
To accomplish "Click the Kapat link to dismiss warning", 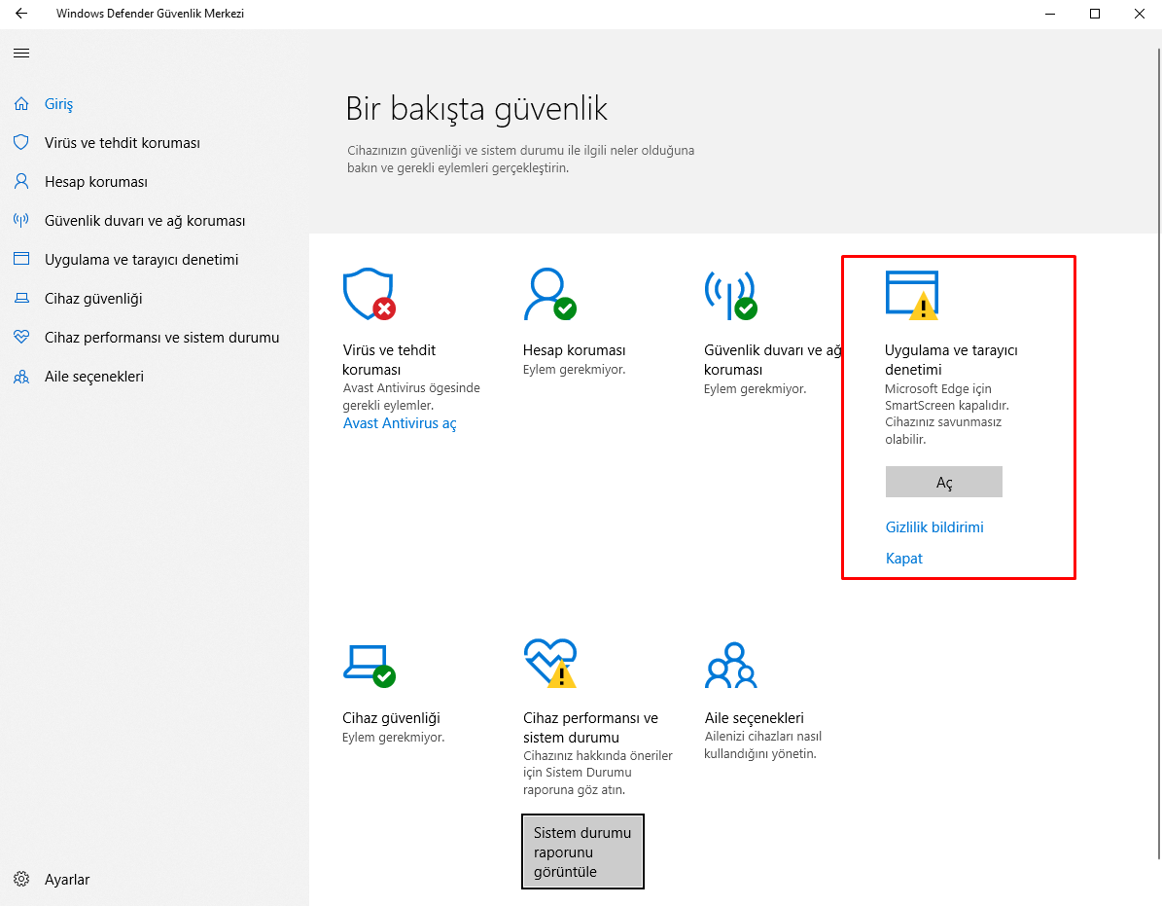I will [904, 559].
